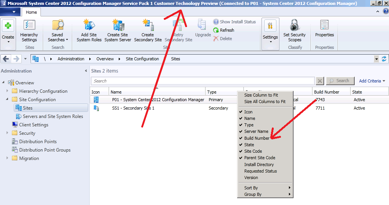This screenshot has height=205, width=389.
Task: Toggle Build Number column in menu
Action: click(265, 138)
